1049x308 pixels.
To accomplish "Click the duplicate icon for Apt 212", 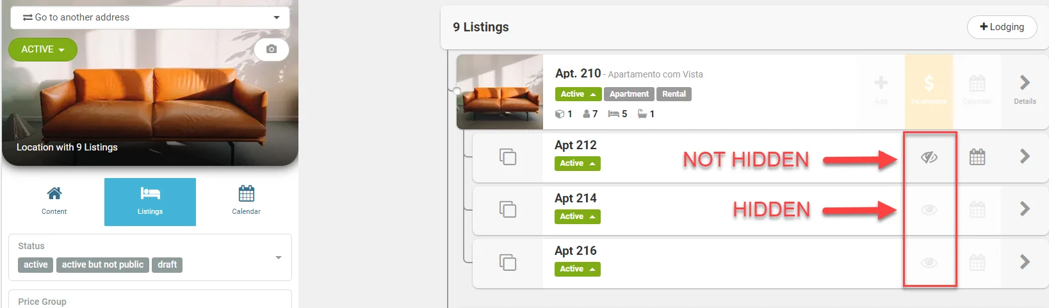I will (x=508, y=157).
